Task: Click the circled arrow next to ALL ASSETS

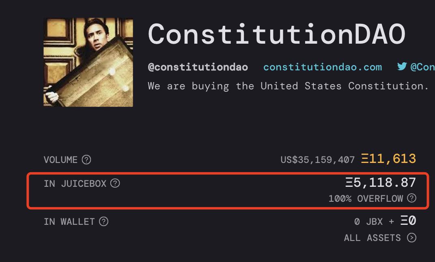Action: (411, 238)
